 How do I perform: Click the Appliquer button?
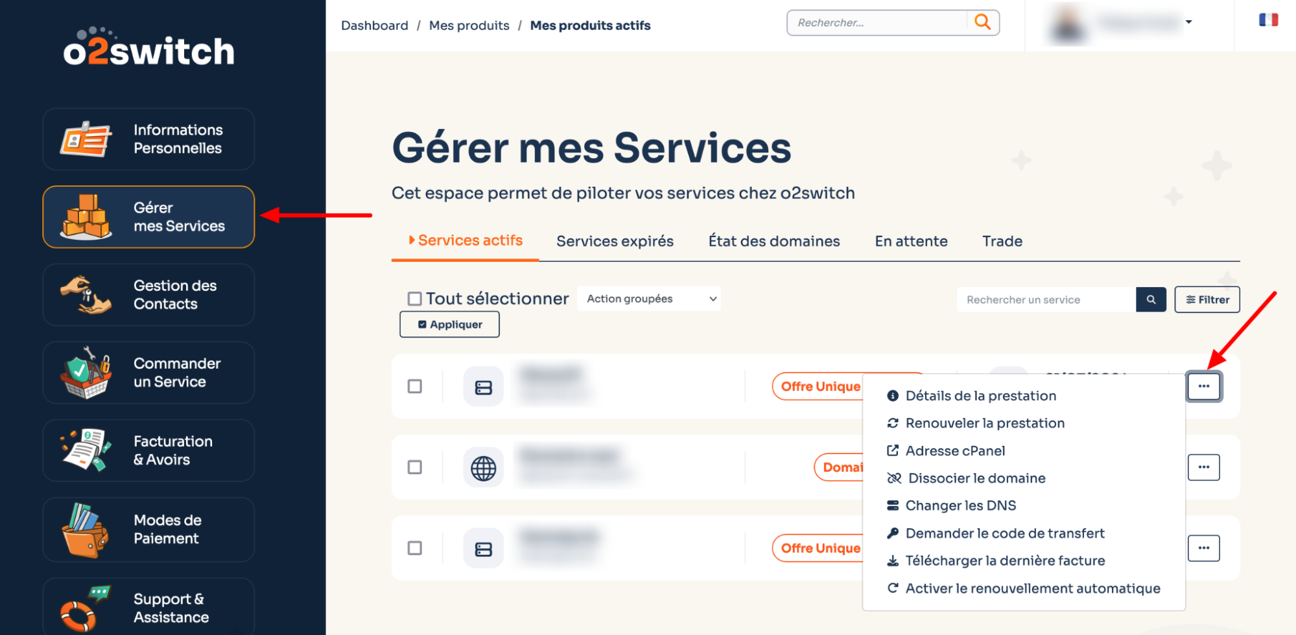[x=449, y=324]
